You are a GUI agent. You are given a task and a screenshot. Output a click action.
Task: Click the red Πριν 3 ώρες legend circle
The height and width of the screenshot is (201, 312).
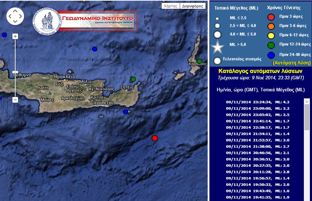(271, 17)
